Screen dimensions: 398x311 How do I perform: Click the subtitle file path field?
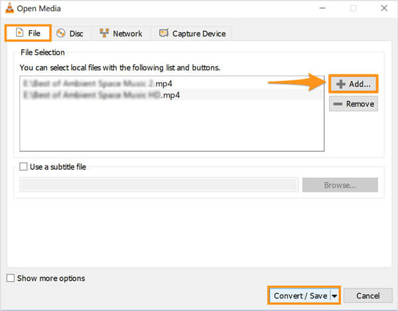[159, 184]
